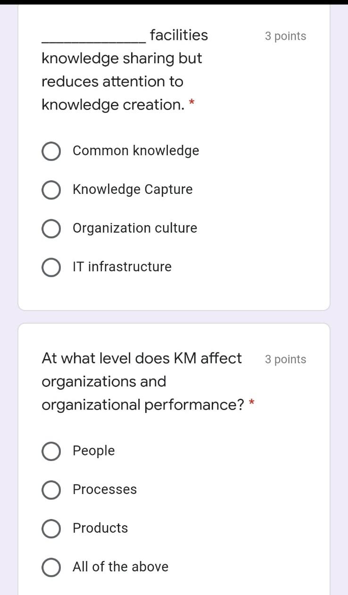Click the Organization culture answer label
The image size is (348, 595).
(x=134, y=228)
